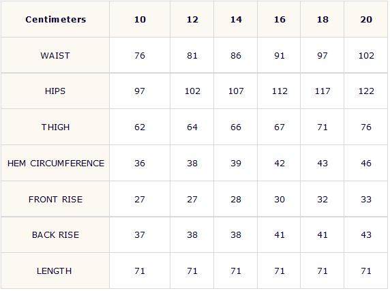This screenshot has width=390, height=291.
Task: Select the BACK RISE row label
Action: click(55, 235)
